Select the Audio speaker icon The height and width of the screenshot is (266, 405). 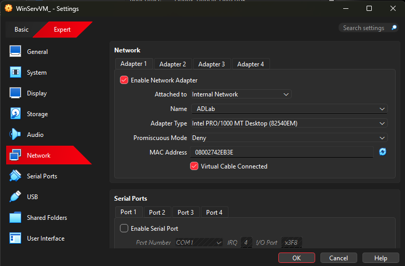coord(15,134)
